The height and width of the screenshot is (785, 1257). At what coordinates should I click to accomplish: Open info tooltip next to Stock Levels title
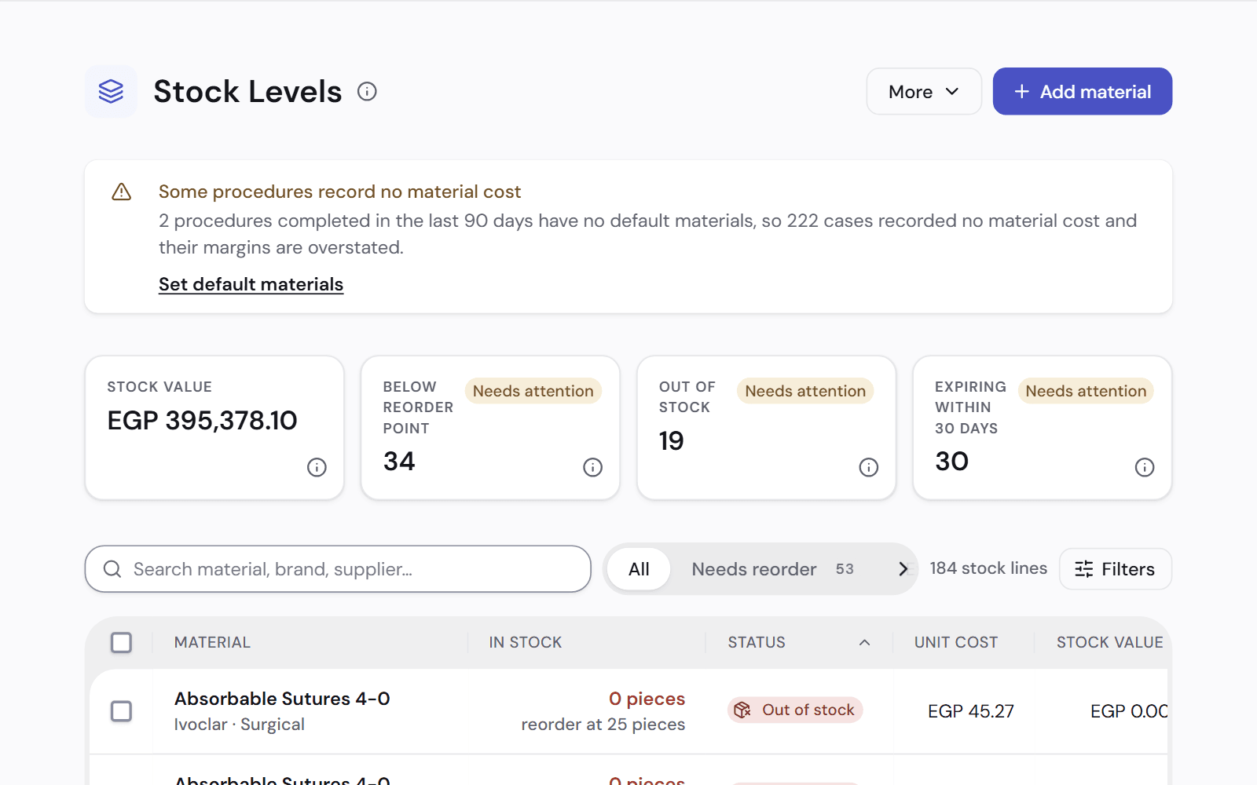(x=367, y=92)
